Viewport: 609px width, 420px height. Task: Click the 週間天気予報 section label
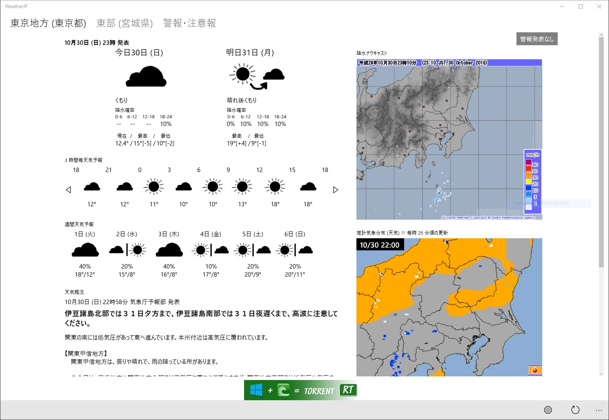point(79,224)
